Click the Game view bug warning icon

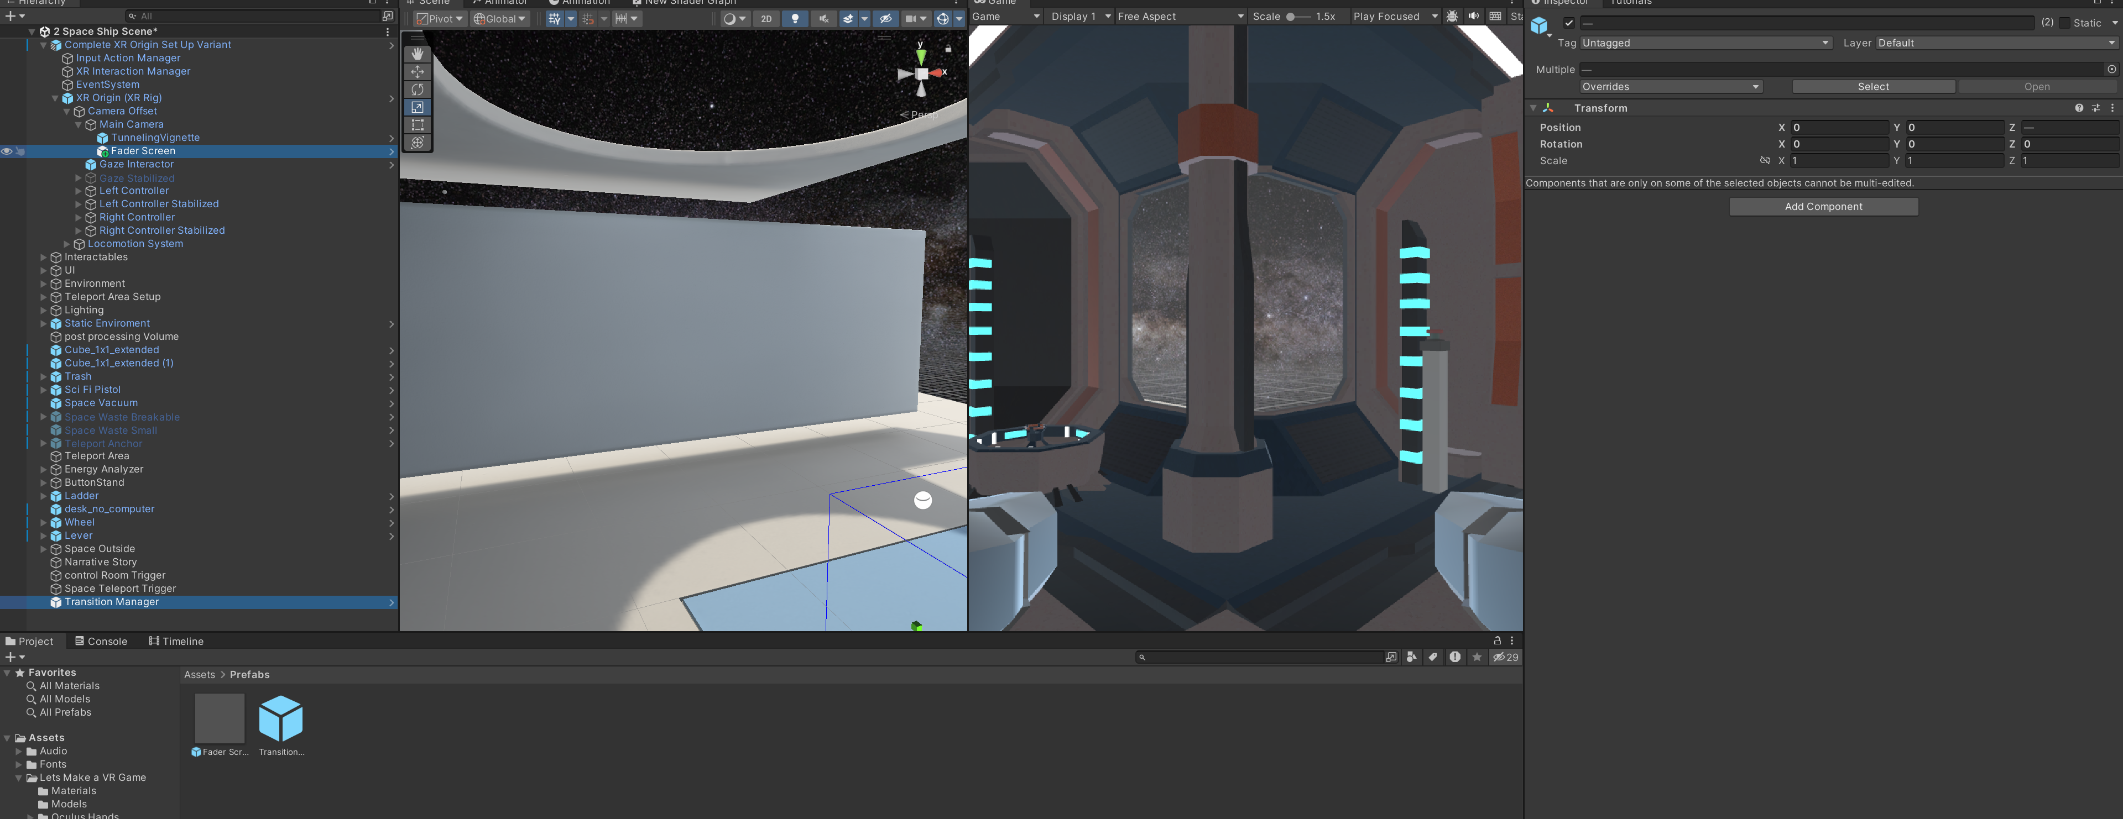[1451, 17]
